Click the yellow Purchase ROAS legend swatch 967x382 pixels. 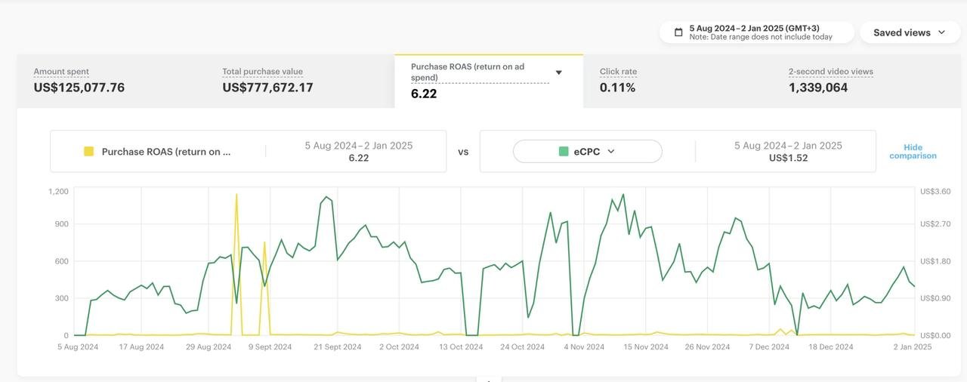[x=88, y=152]
